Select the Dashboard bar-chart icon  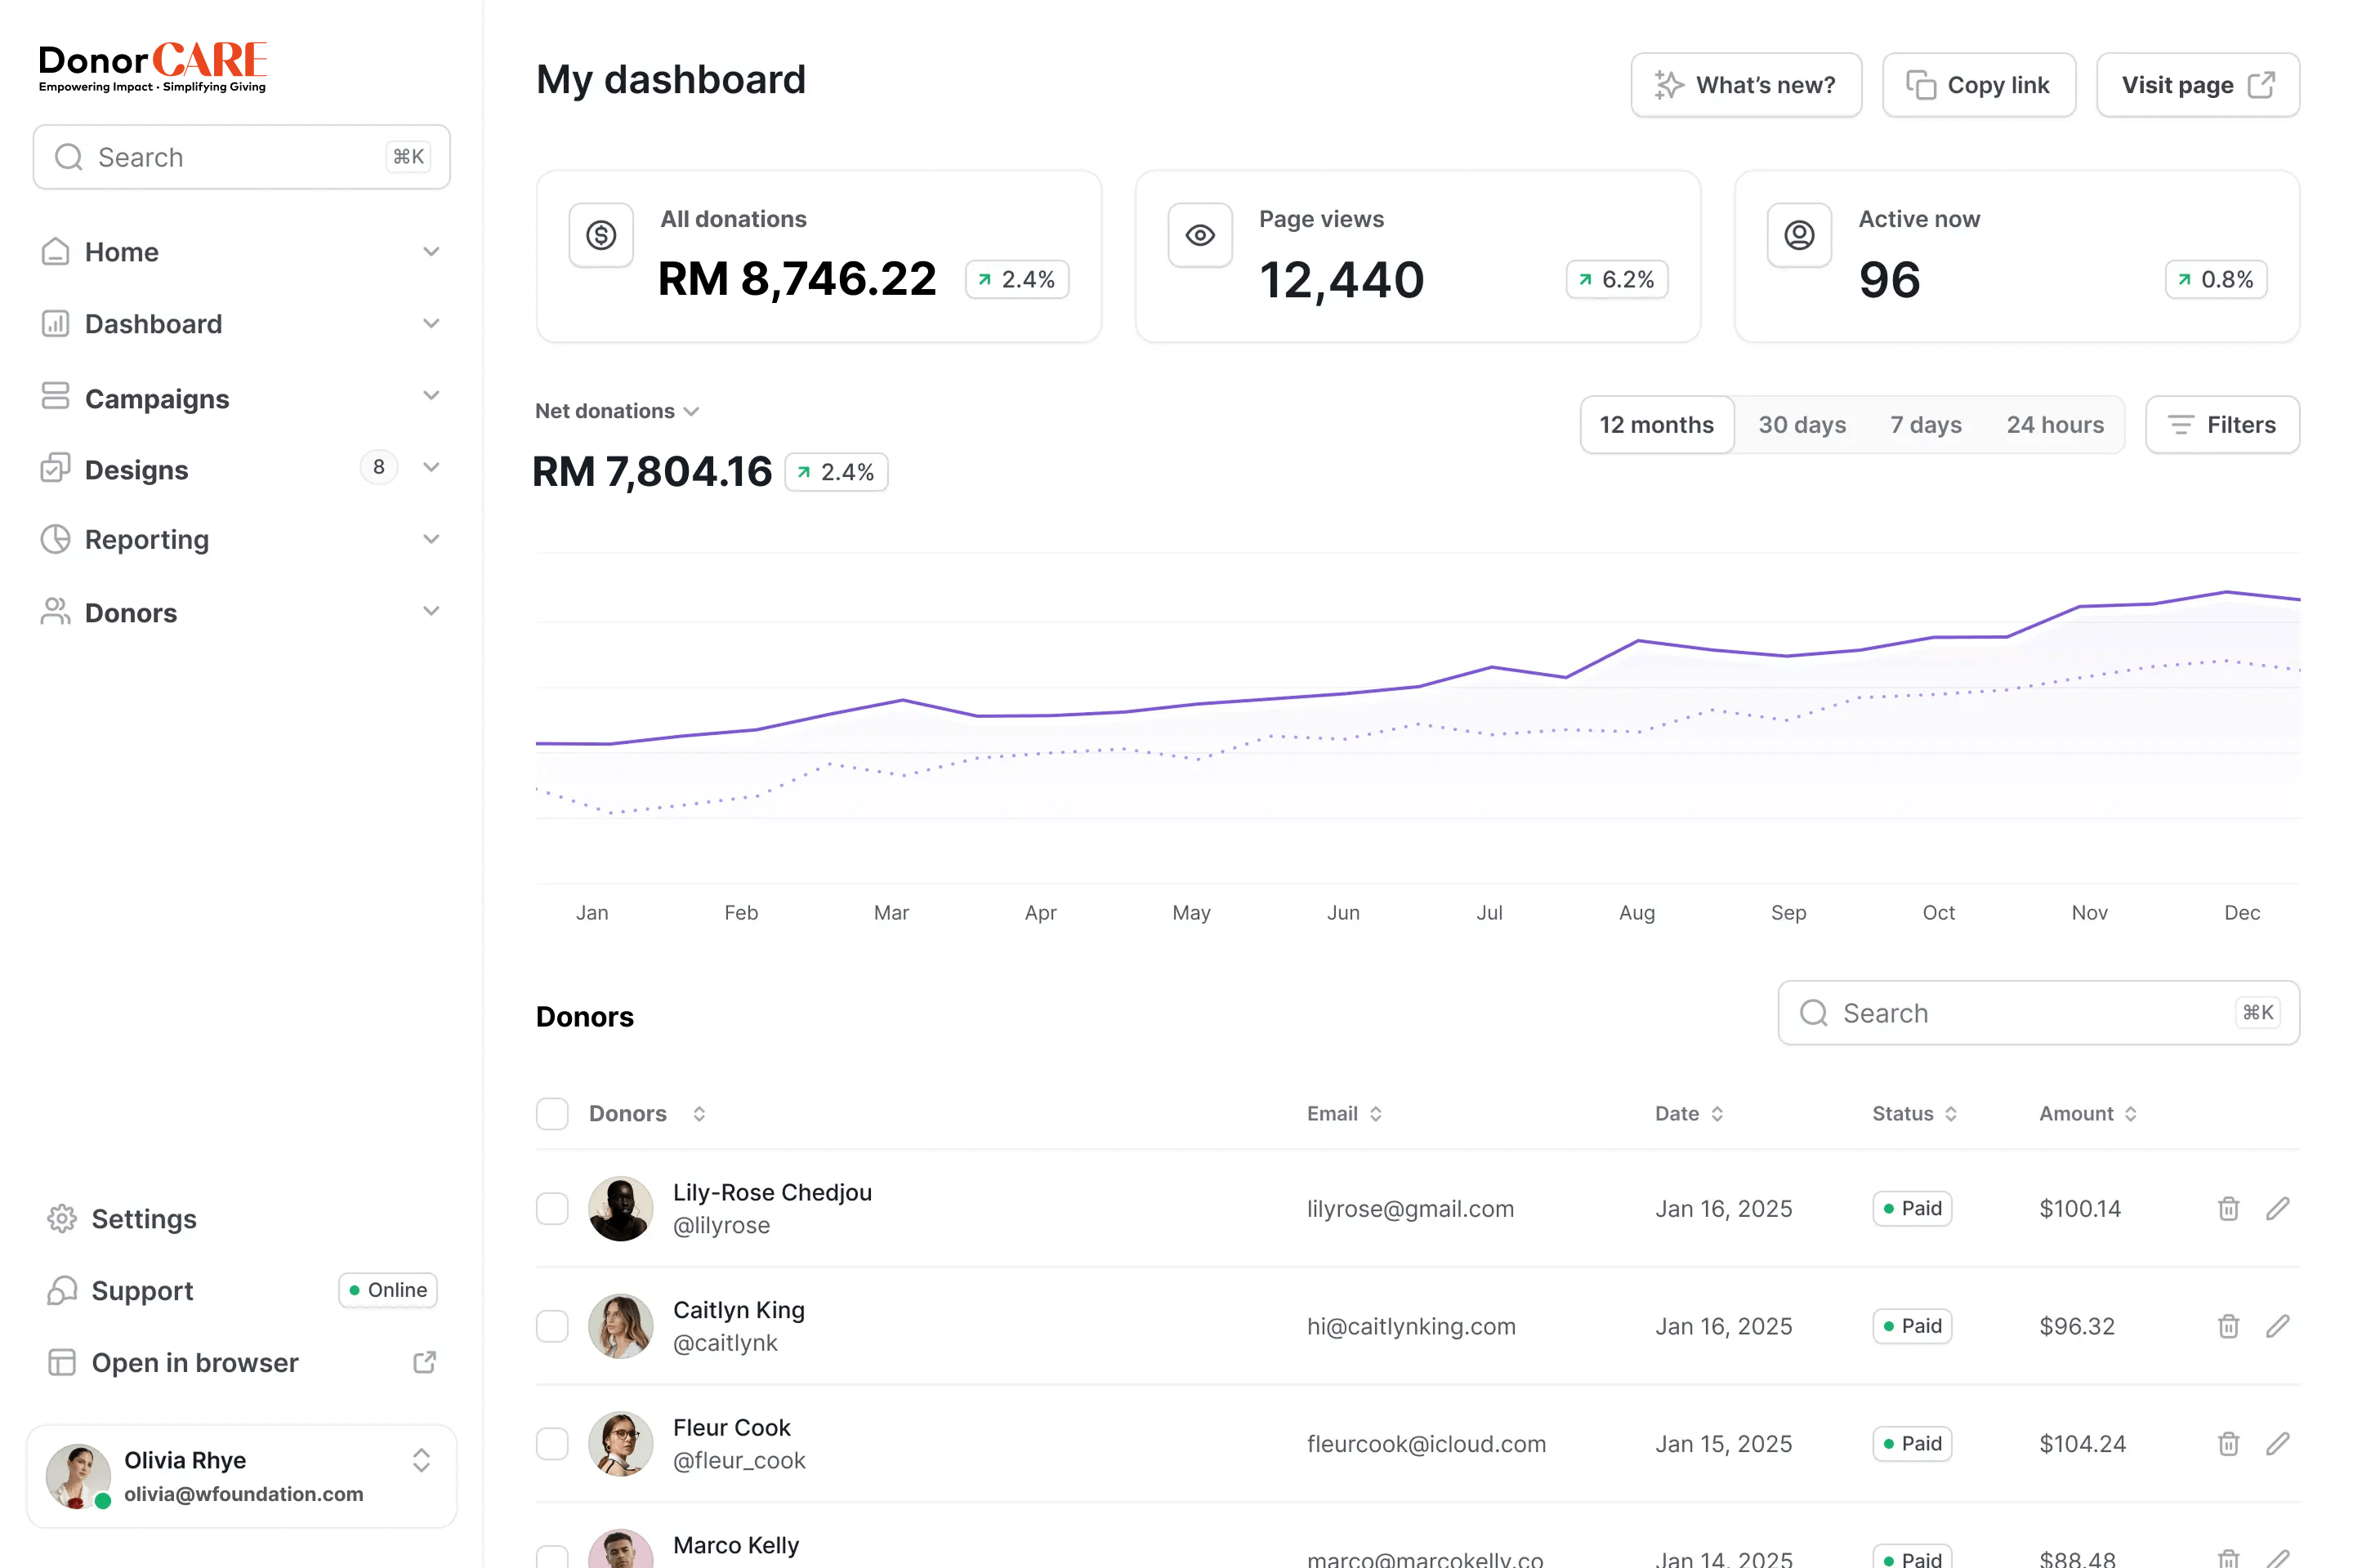tap(56, 323)
